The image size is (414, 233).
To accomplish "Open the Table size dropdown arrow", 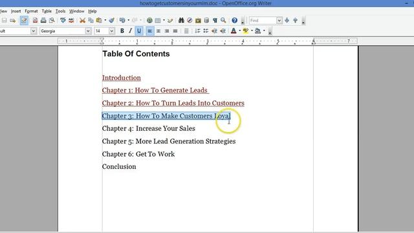I will 164,20.
